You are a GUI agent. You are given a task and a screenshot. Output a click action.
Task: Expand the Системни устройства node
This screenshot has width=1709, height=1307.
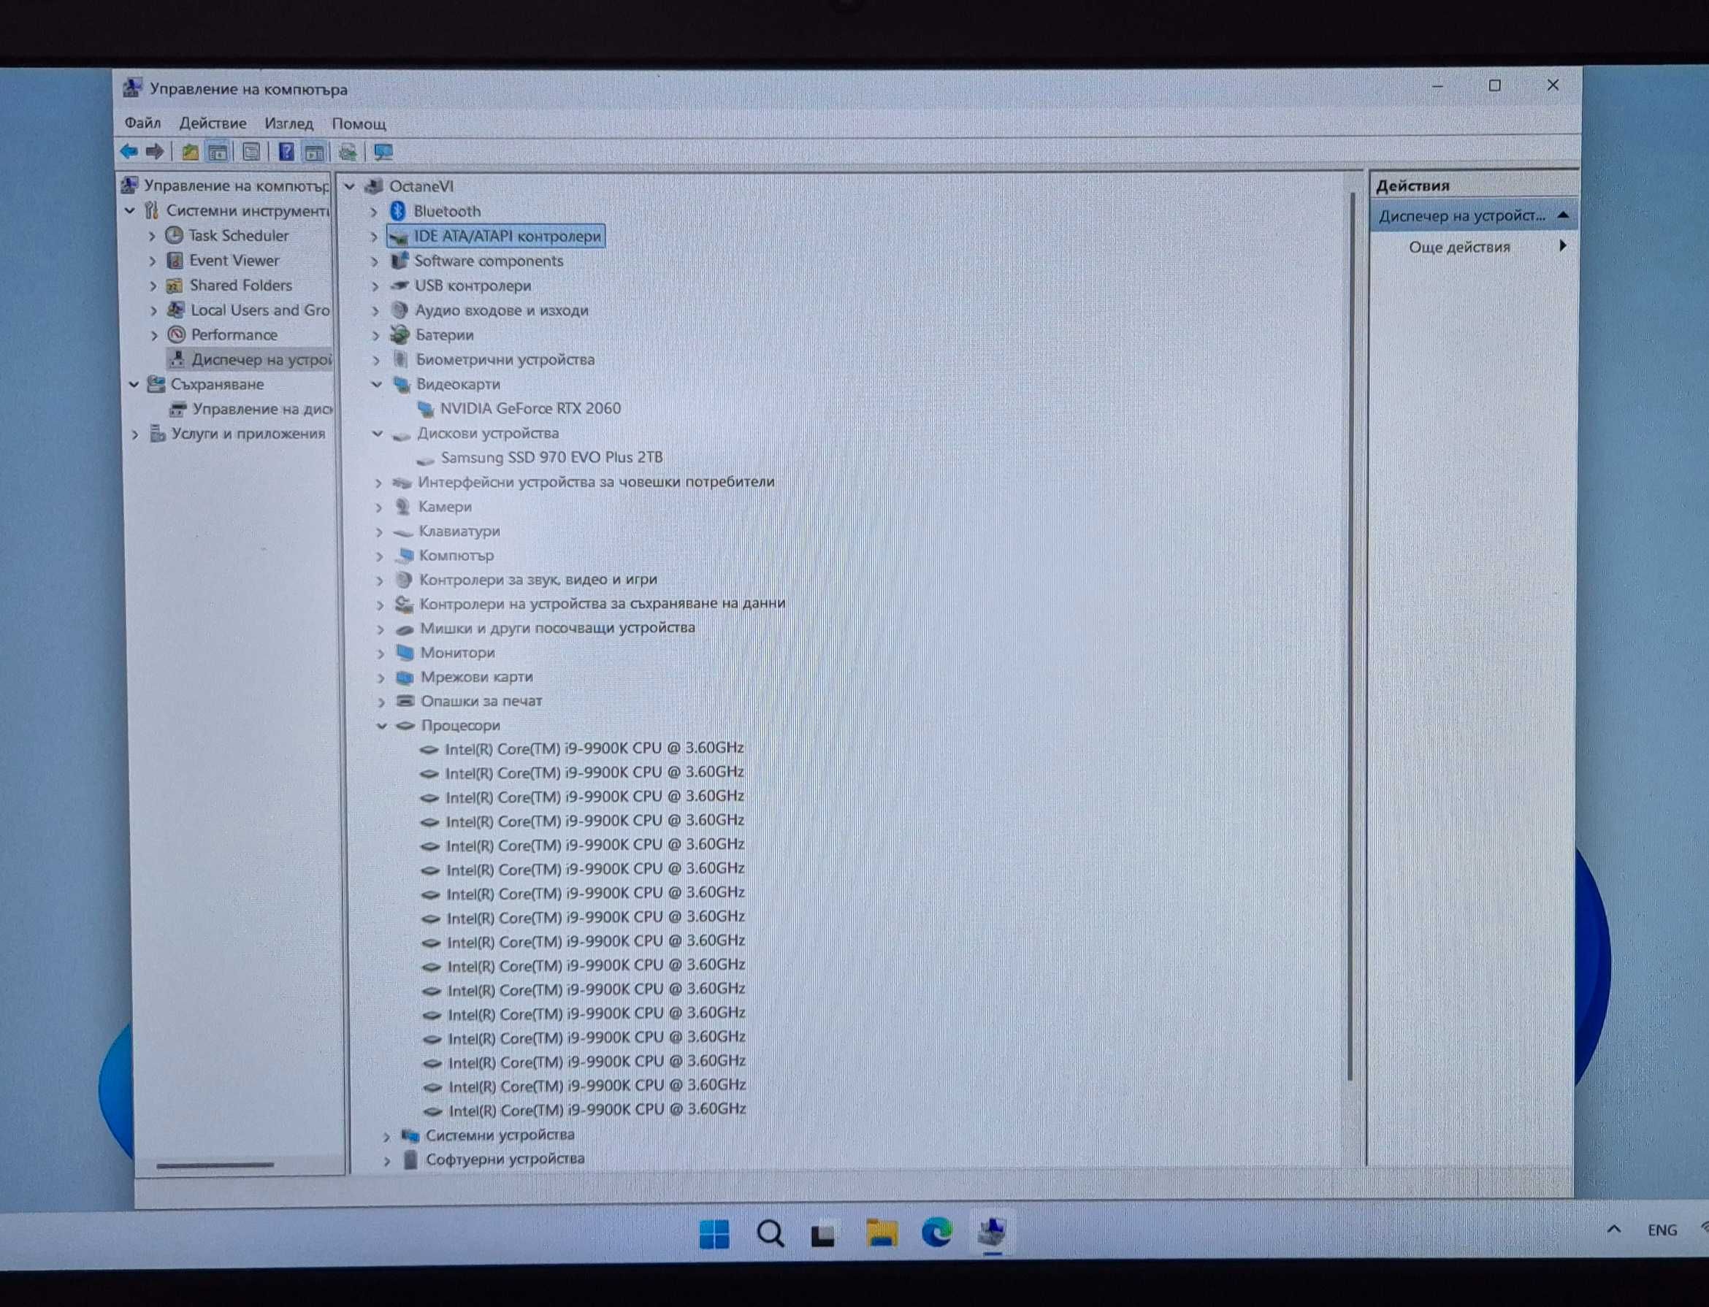[387, 1136]
